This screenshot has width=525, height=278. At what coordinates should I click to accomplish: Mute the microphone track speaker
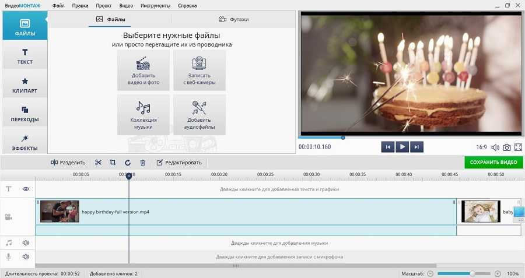coord(26,256)
